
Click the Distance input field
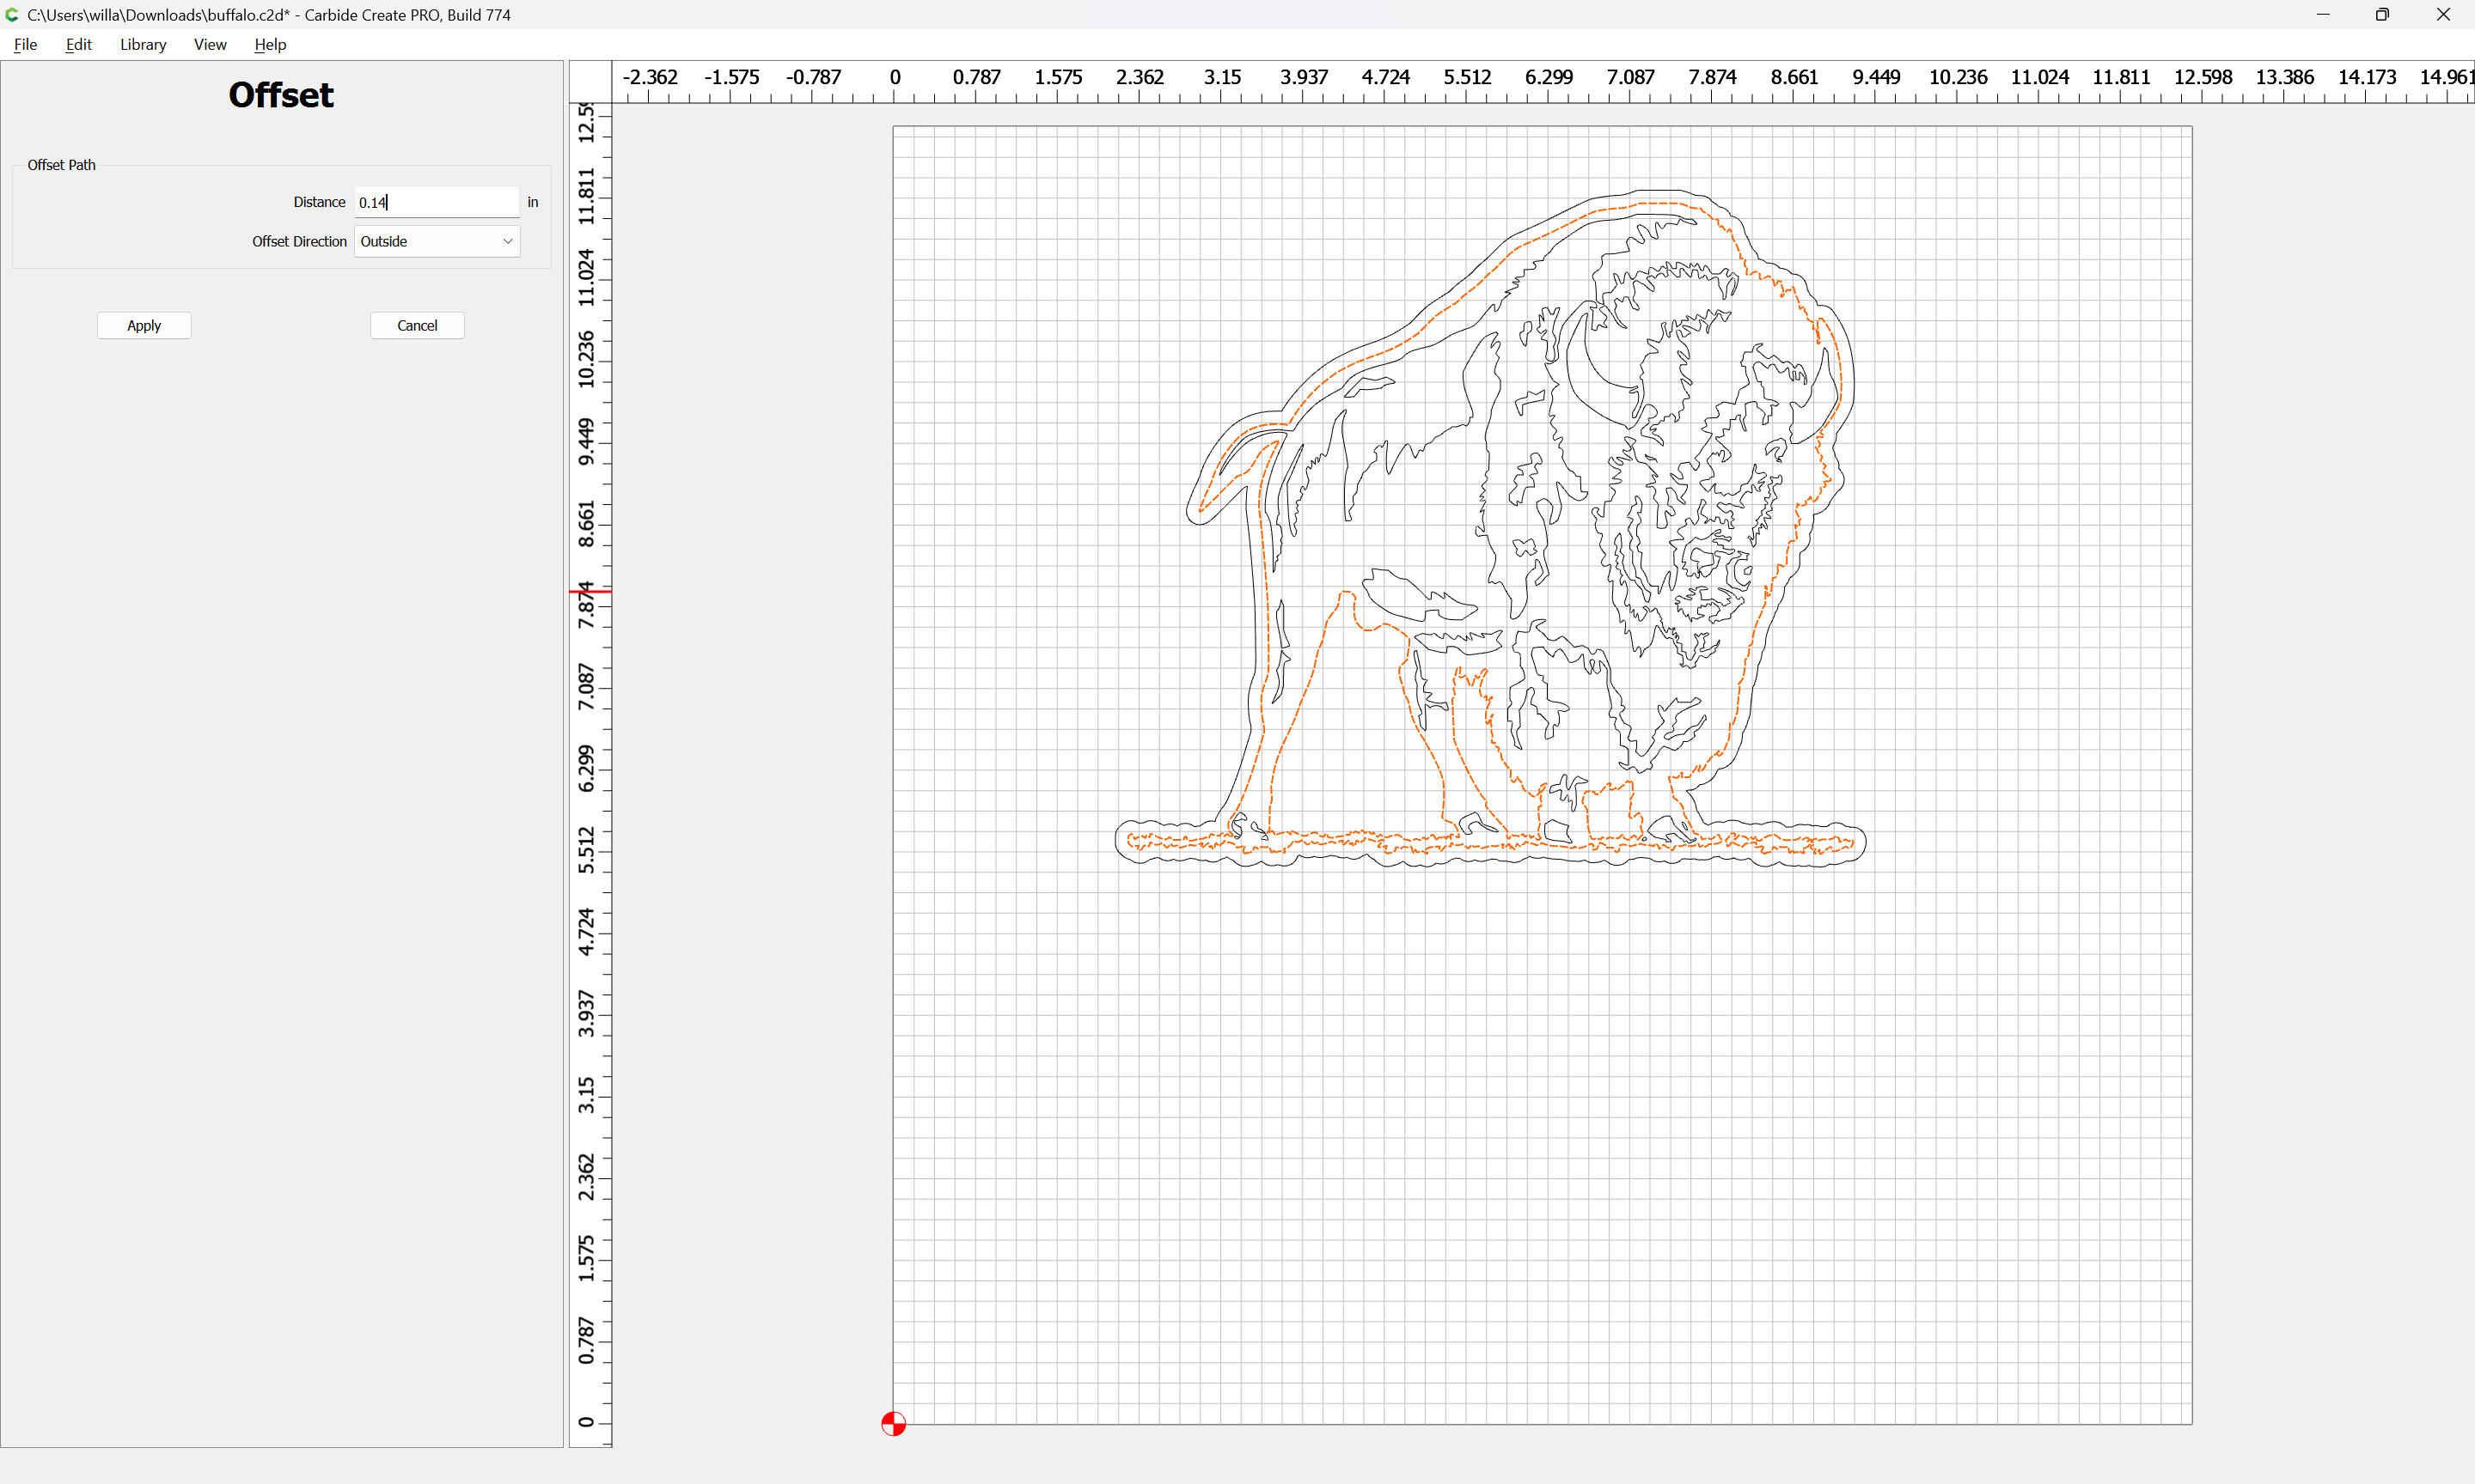pos(437,202)
